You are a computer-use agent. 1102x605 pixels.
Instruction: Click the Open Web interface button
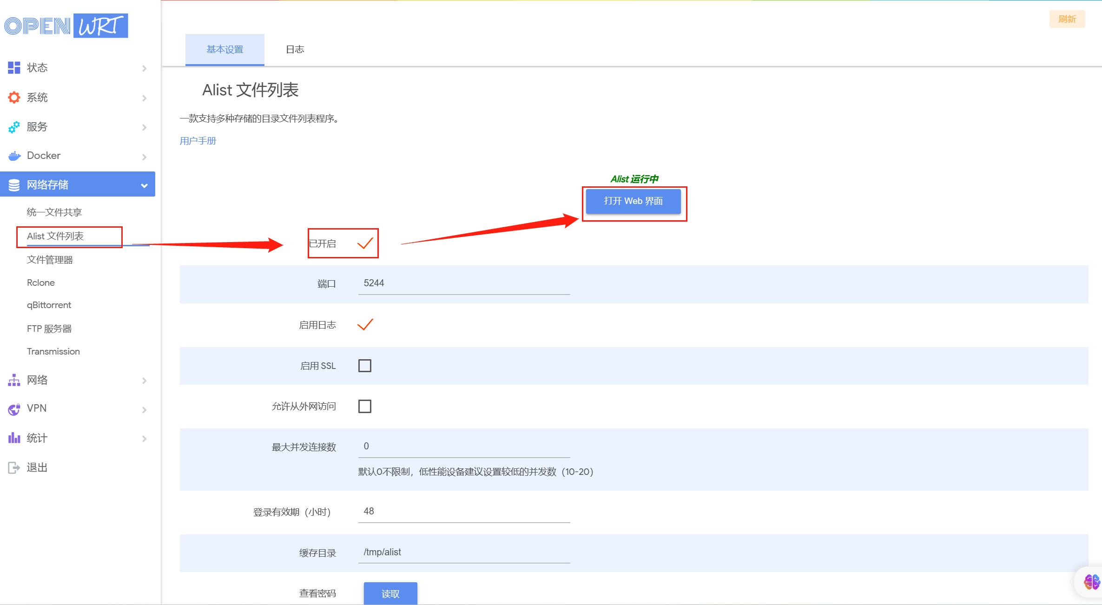(633, 201)
